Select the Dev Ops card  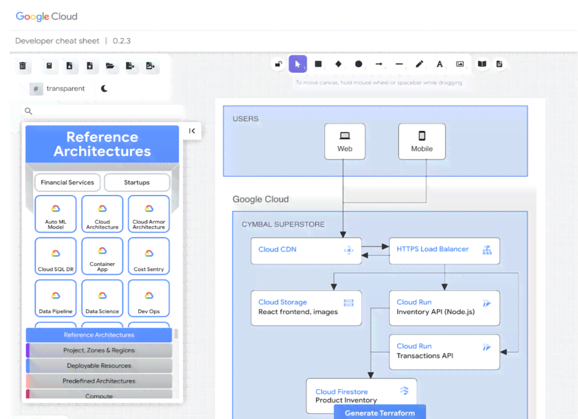point(149,298)
